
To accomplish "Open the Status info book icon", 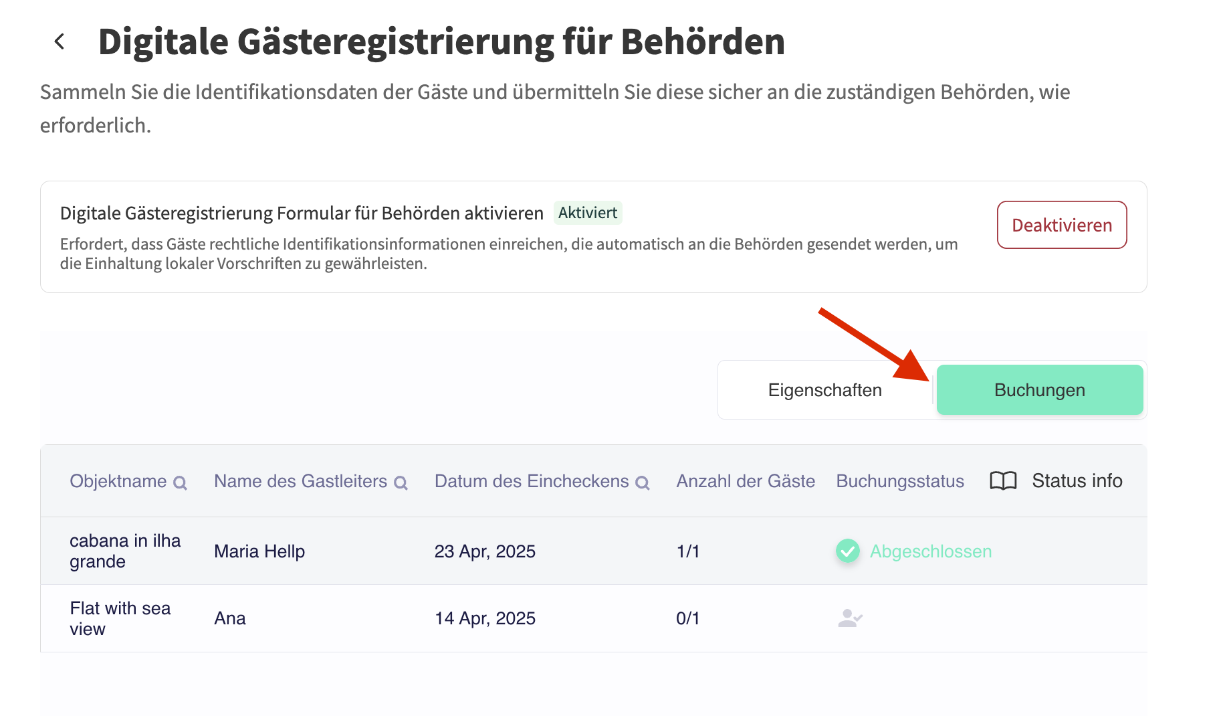I will pos(1003,481).
